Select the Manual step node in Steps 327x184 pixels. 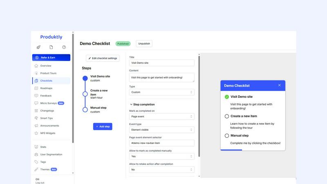pyautogui.click(x=85, y=110)
